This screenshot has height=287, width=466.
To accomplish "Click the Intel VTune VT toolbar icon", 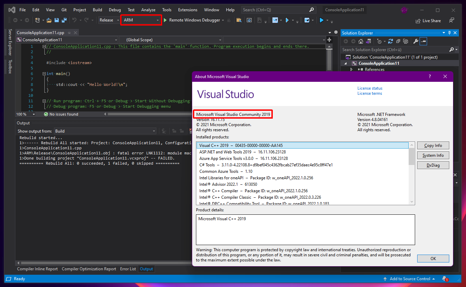I will [x=275, y=20].
